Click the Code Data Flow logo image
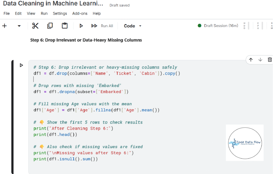The height and width of the screenshot is (174, 273). [244, 143]
